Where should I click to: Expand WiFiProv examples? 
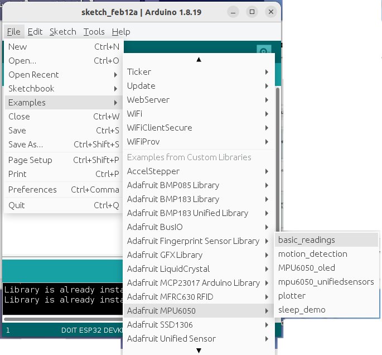click(199, 141)
